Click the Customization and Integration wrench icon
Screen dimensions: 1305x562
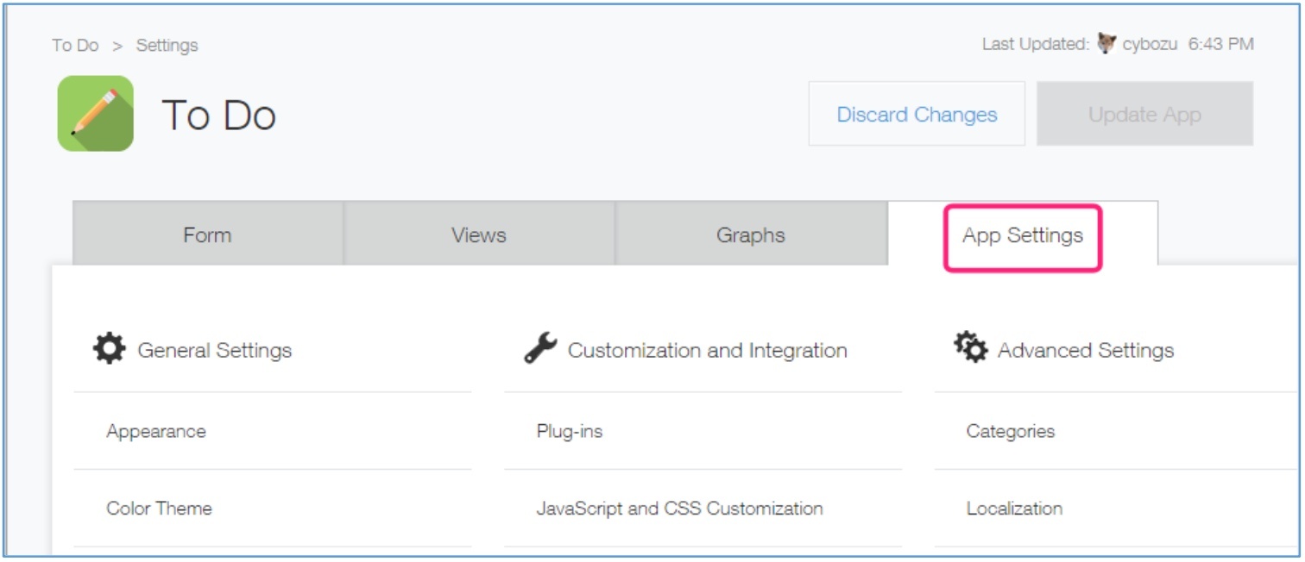540,349
